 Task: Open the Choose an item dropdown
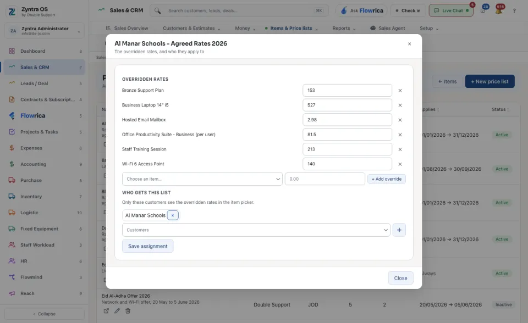pos(202,179)
